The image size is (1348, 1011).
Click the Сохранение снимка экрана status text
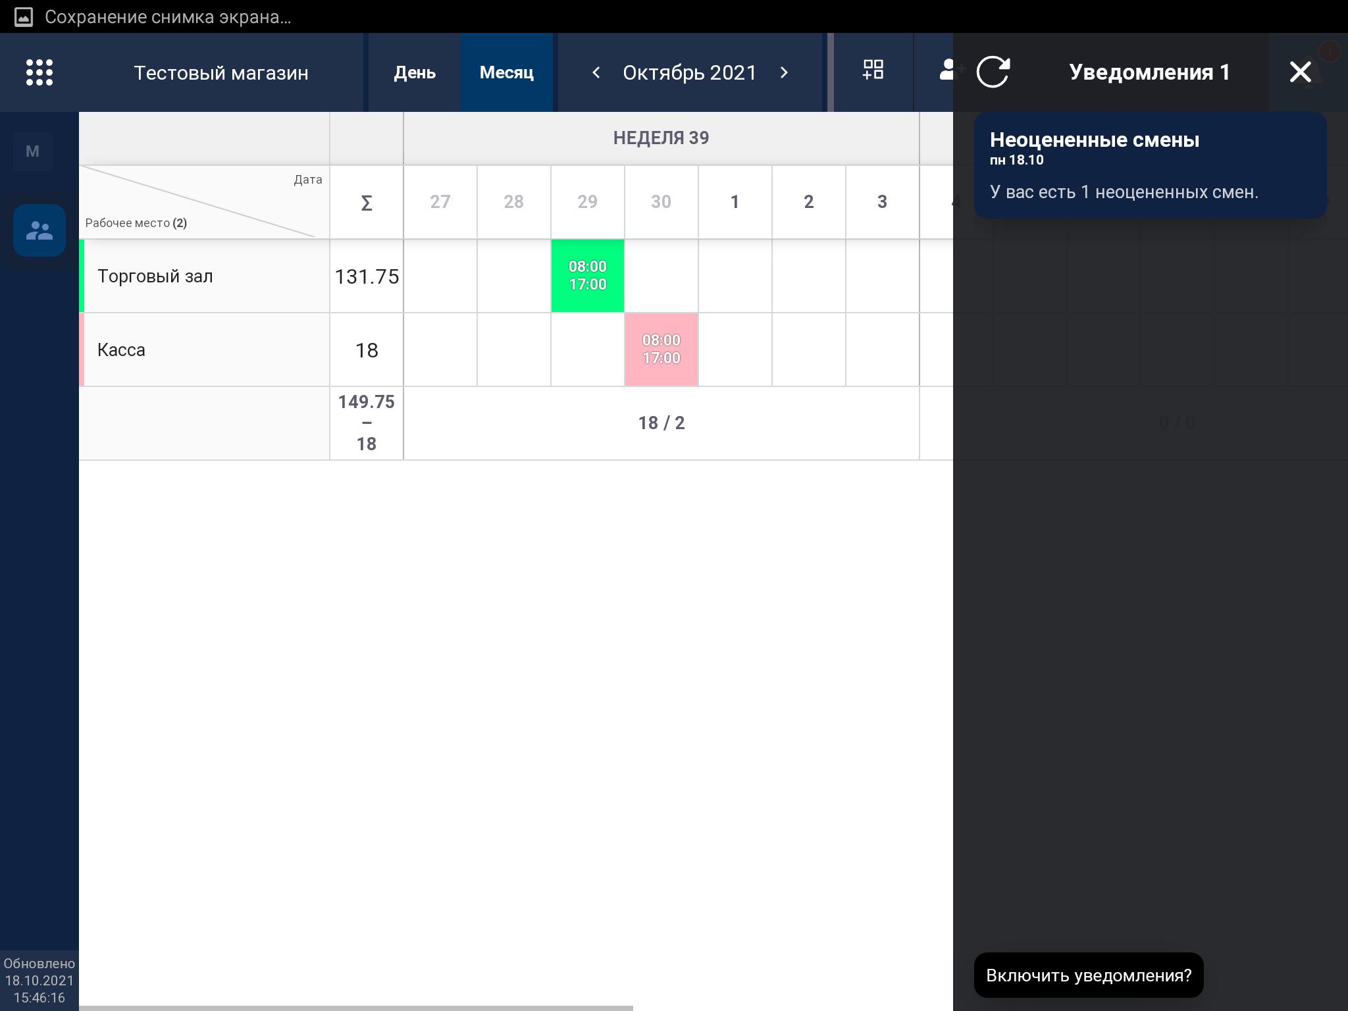click(168, 17)
